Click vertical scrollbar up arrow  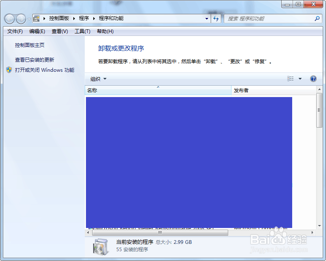click(319, 89)
